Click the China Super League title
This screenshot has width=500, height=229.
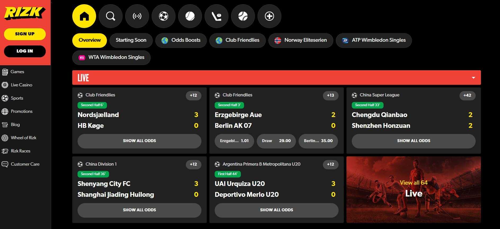tap(380, 95)
